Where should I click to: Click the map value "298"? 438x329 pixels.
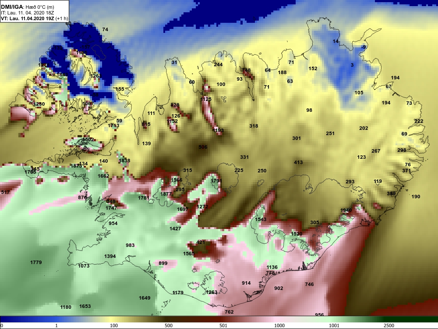pyautogui.click(x=402, y=150)
